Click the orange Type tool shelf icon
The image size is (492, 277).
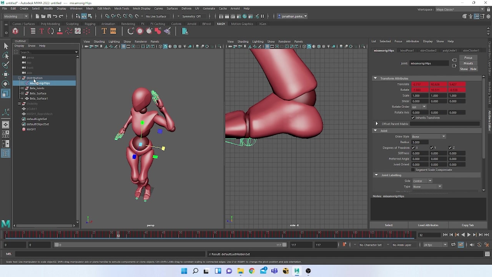click(104, 31)
